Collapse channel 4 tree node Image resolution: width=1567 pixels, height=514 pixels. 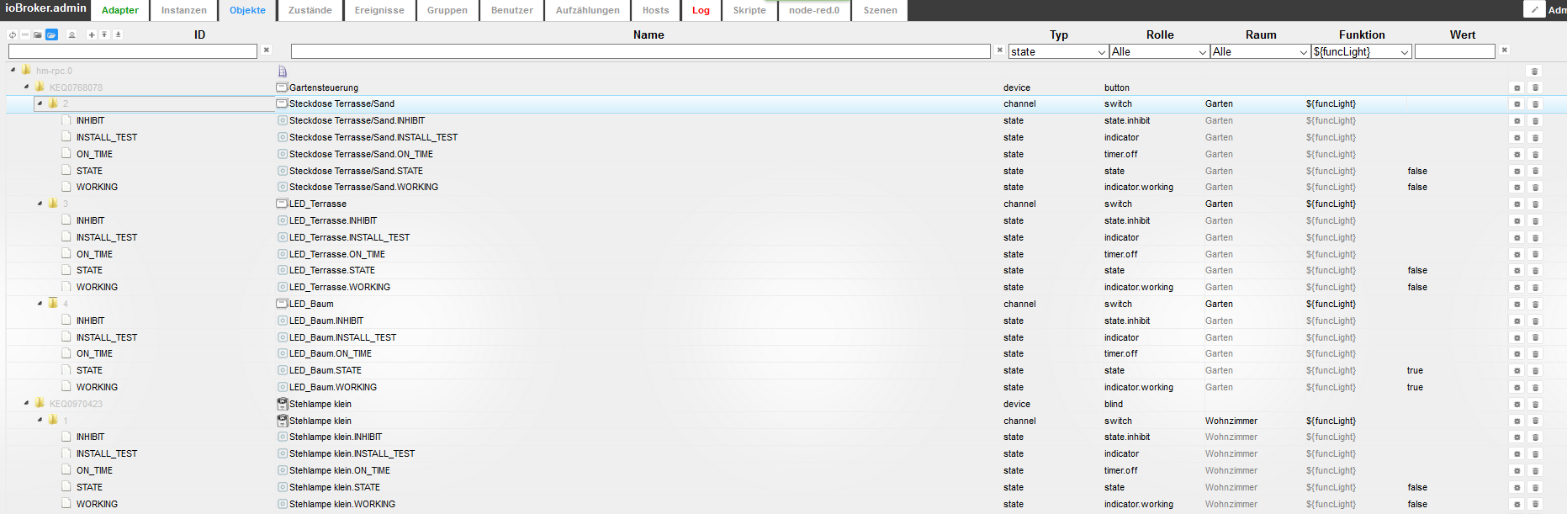pos(40,304)
